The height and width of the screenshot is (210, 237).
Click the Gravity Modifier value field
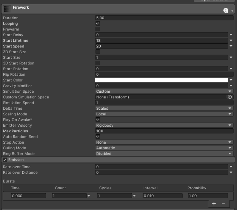[162, 86]
